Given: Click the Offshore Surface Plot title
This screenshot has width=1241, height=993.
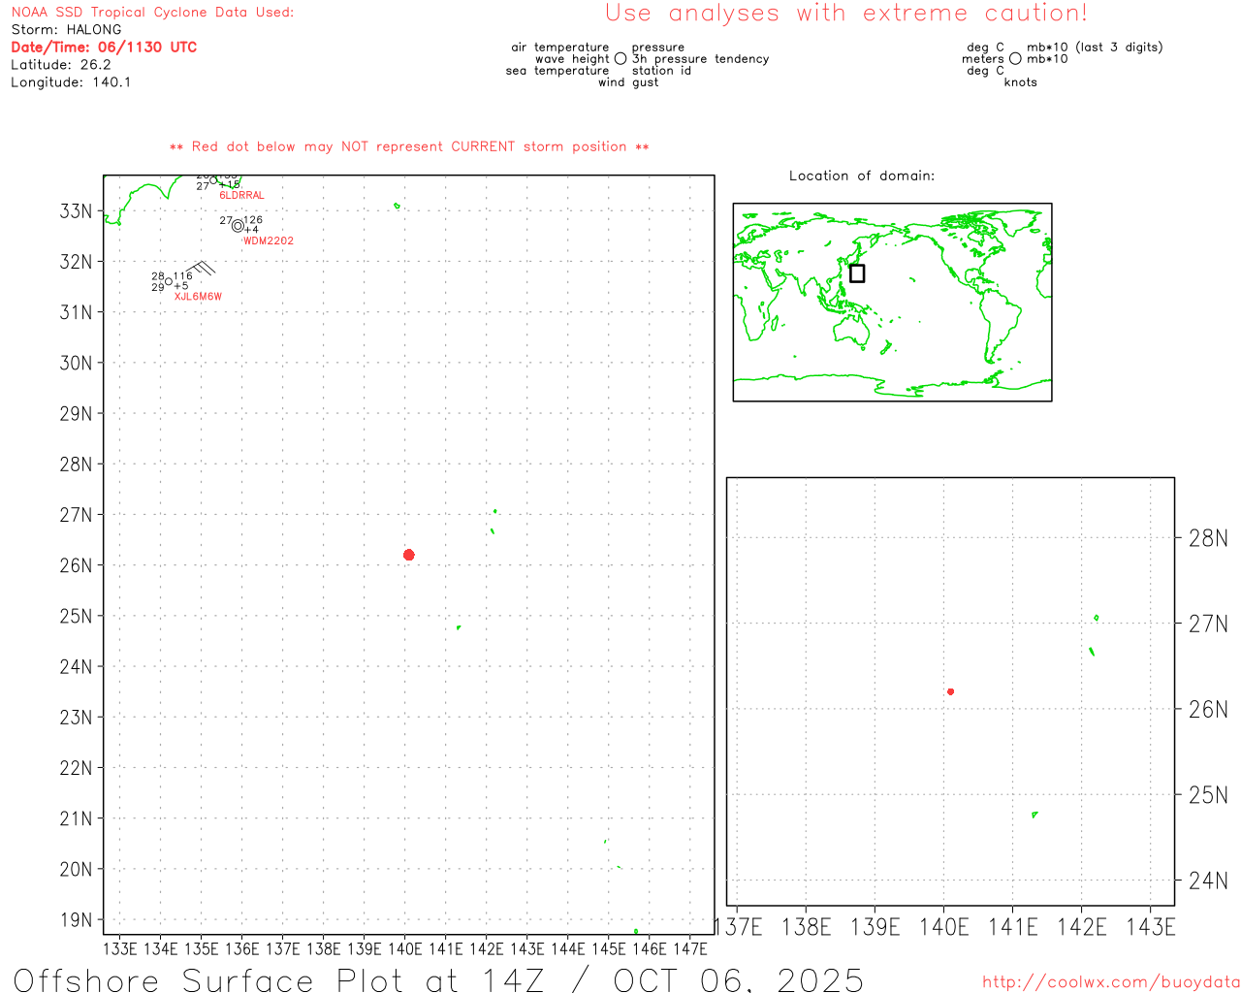Looking at the screenshot, I should click(438, 979).
